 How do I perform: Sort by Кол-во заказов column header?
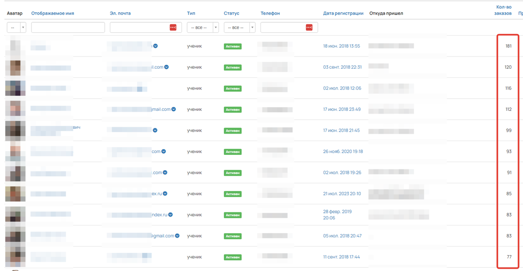point(504,10)
